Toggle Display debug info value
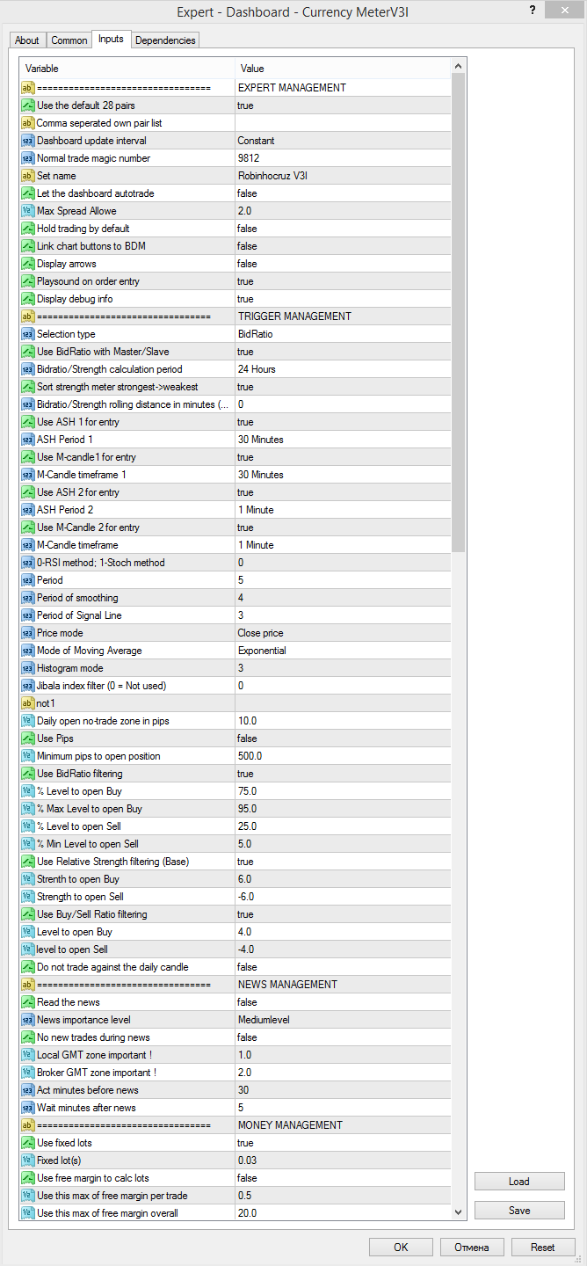This screenshot has width=587, height=1266. tap(343, 299)
